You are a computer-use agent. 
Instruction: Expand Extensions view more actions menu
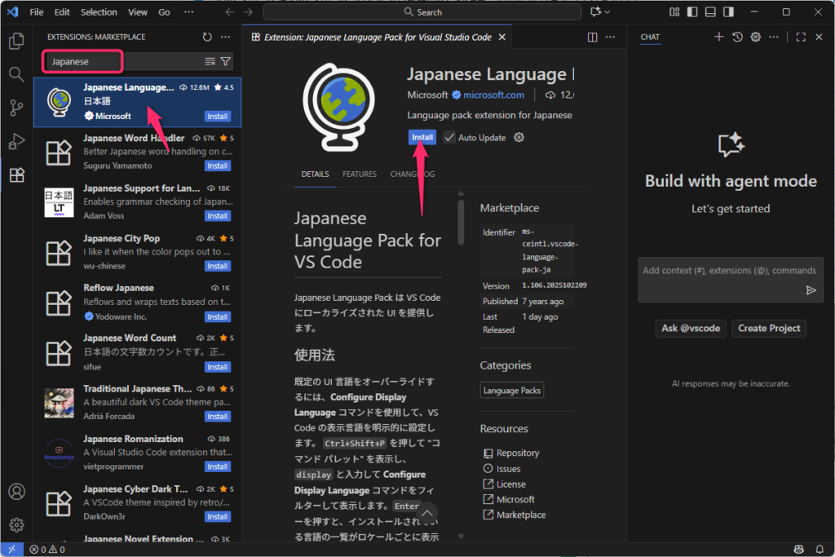(226, 37)
